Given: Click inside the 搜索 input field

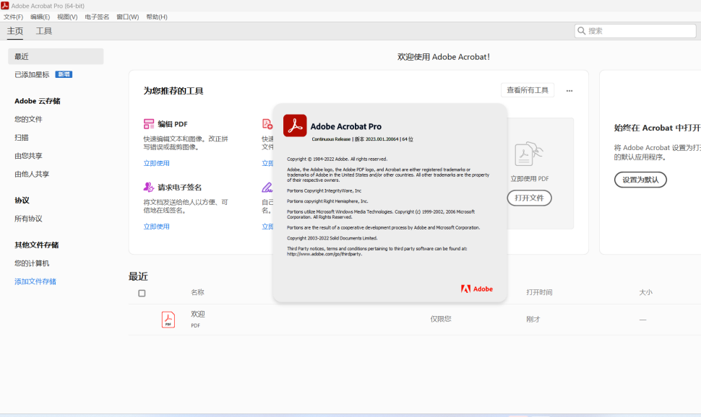Looking at the screenshot, I should (636, 30).
